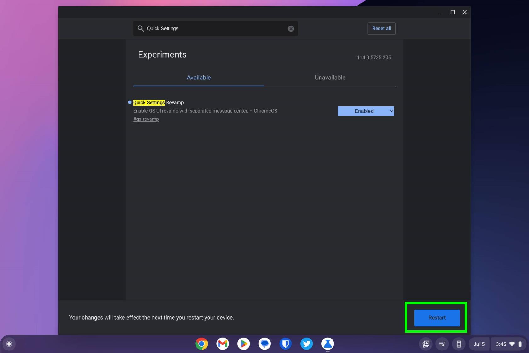This screenshot has width=529, height=353.
Task: Open the Tote holding space icon
Action: coord(426,344)
